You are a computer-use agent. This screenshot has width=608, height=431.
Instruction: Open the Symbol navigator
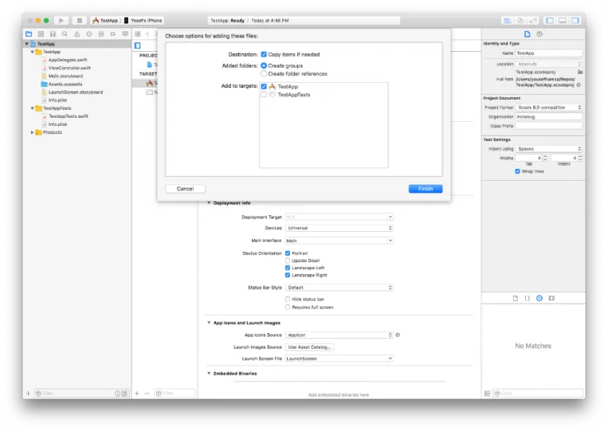53,34
